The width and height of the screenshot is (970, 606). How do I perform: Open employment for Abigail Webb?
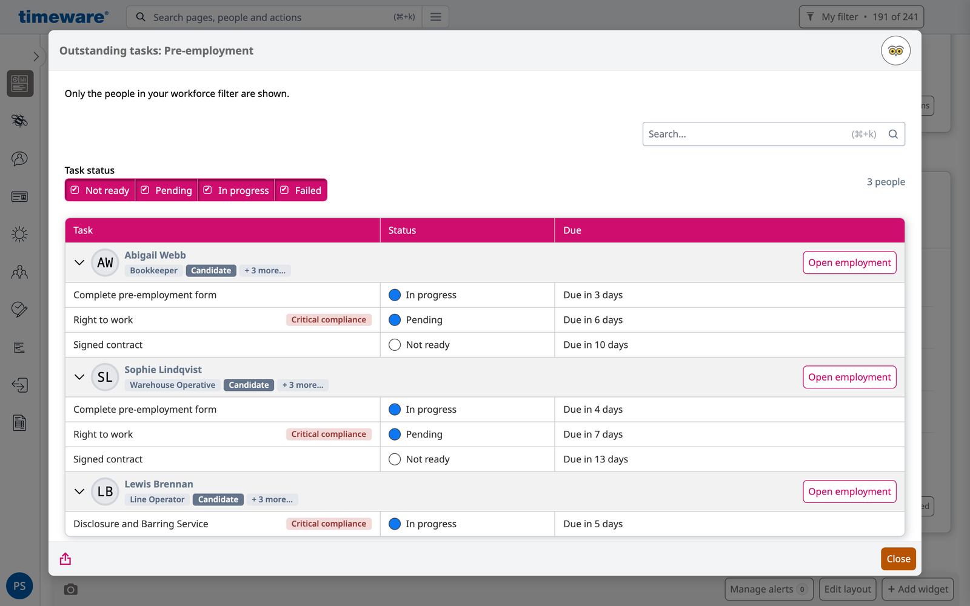[849, 262]
